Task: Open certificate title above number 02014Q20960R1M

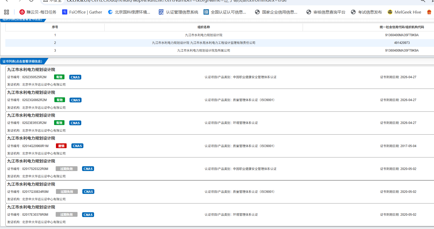Action: 31,138
